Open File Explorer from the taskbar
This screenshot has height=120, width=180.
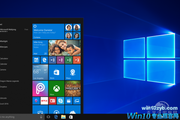63,117
